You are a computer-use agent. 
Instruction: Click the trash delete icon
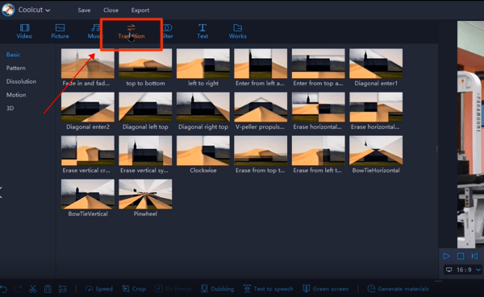coord(48,289)
